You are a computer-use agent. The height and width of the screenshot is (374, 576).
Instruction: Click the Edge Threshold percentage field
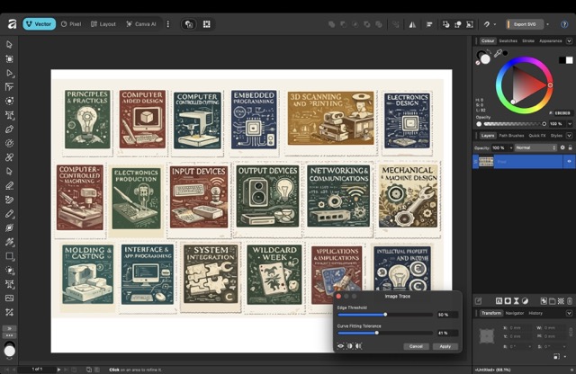447,315
